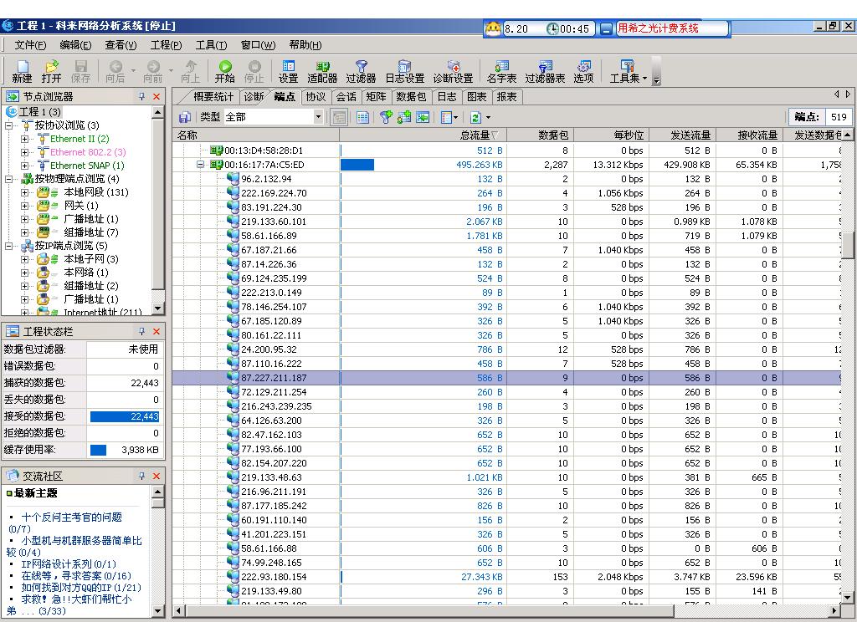Toggle the pin on 交流社区 panel

click(141, 476)
